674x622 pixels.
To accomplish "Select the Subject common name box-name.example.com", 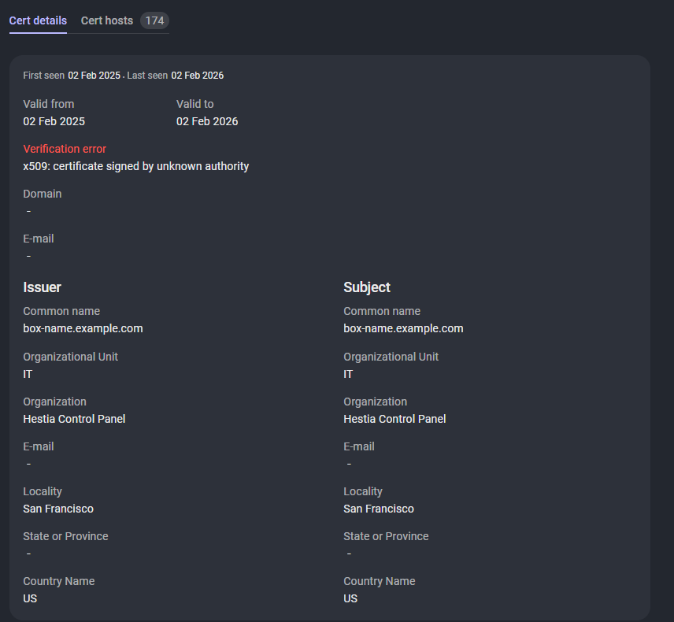I will click(403, 328).
